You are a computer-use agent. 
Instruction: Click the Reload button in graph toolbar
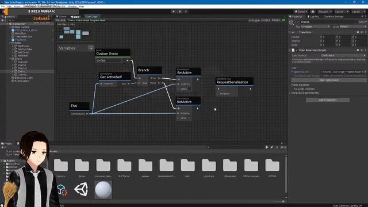(275, 21)
